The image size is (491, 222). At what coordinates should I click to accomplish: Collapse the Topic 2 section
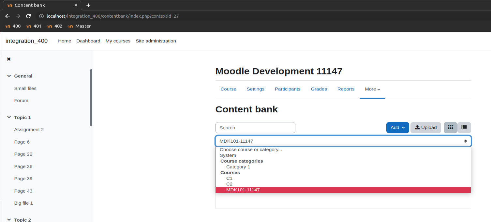tap(9, 220)
